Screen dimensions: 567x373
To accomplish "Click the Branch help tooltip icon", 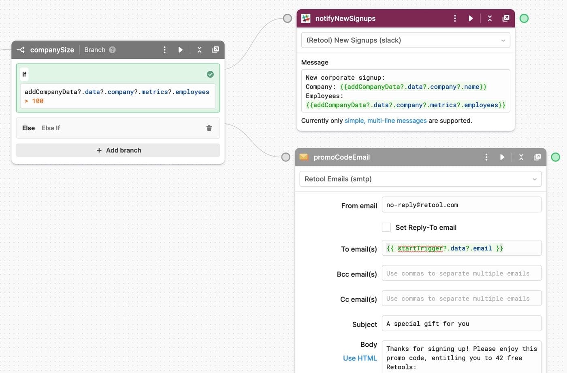I will point(111,49).
